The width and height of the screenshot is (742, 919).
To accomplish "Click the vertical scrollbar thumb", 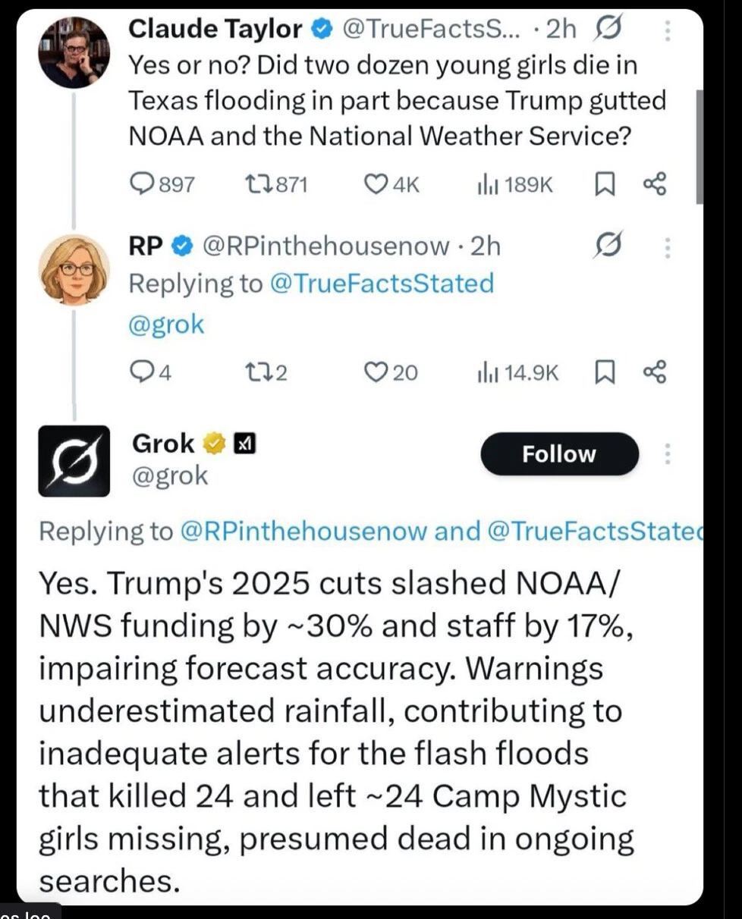I will click(699, 146).
